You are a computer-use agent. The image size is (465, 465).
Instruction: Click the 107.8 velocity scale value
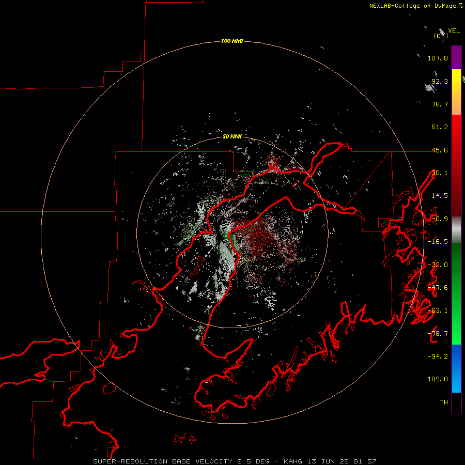[438, 58]
